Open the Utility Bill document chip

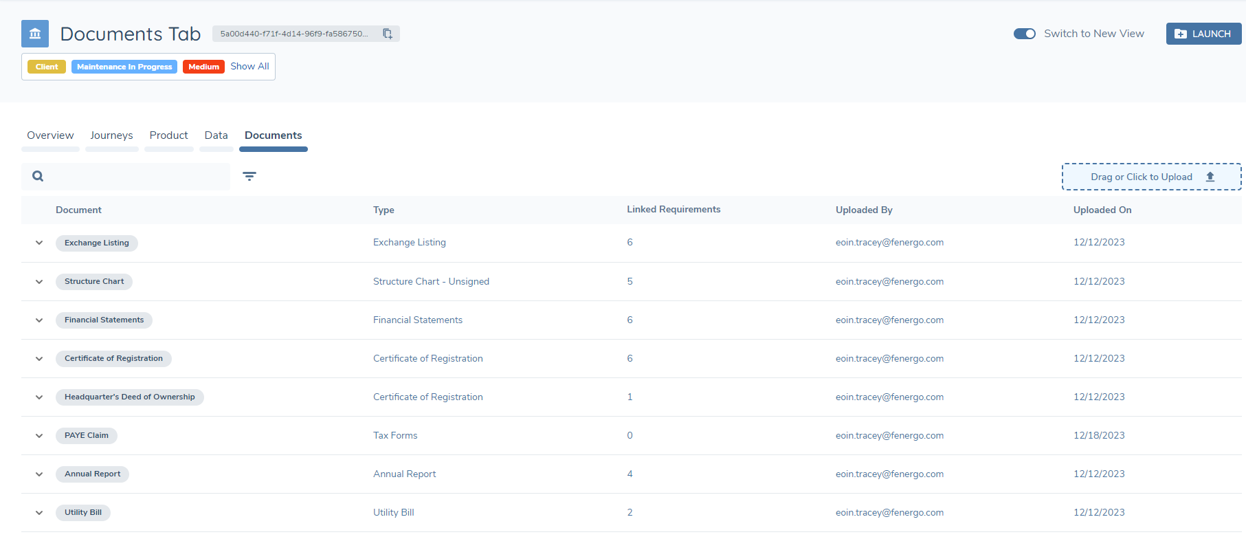coord(83,512)
